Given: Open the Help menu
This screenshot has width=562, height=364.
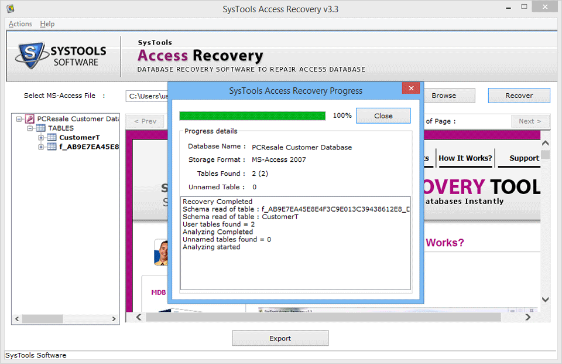Looking at the screenshot, I should 47,24.
